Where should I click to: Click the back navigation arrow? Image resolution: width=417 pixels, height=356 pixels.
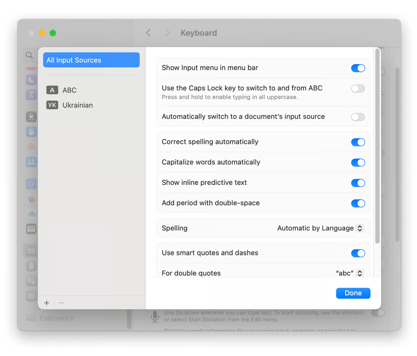(148, 33)
